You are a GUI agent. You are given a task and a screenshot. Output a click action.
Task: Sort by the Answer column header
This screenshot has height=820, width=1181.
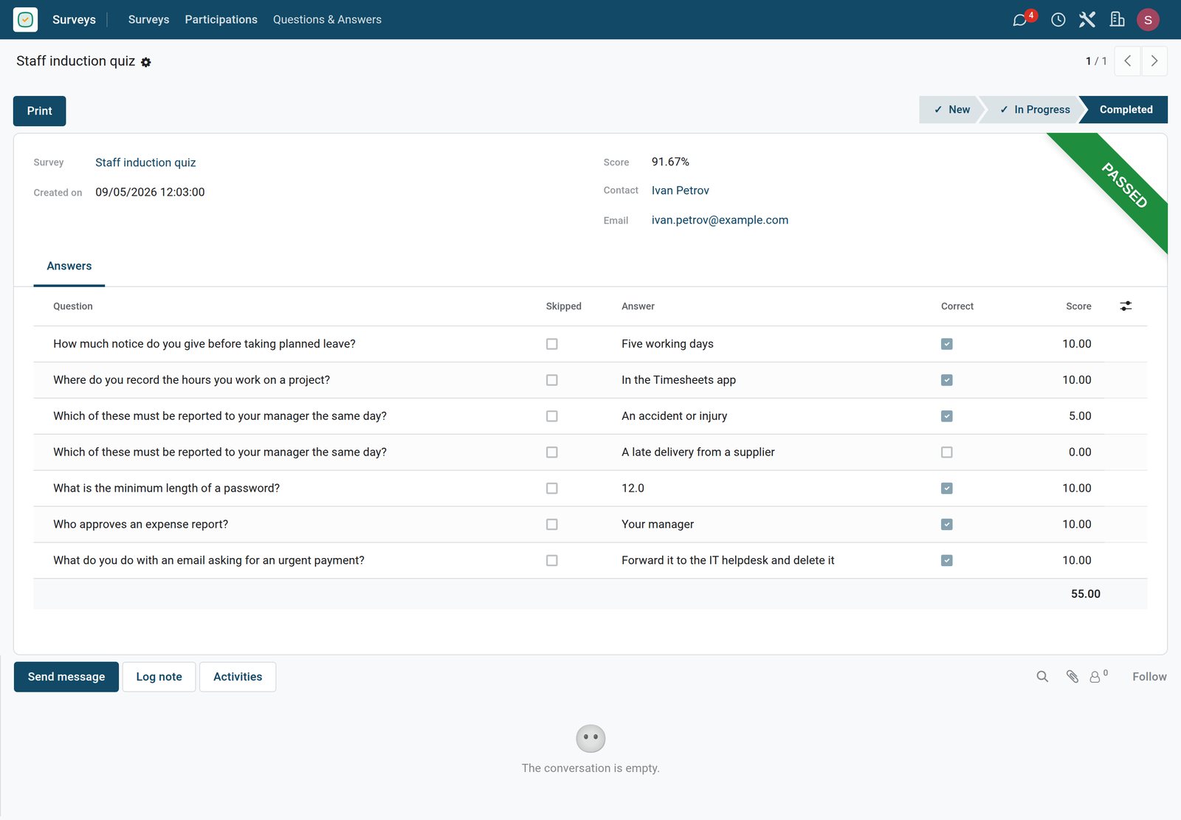(x=638, y=306)
